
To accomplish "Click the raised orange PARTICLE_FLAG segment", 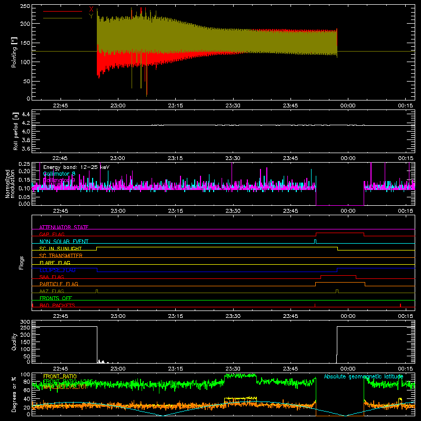I will [340, 283].
